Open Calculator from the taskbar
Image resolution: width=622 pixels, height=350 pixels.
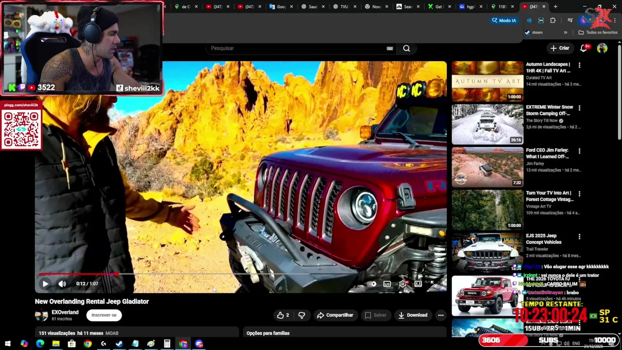(x=167, y=344)
